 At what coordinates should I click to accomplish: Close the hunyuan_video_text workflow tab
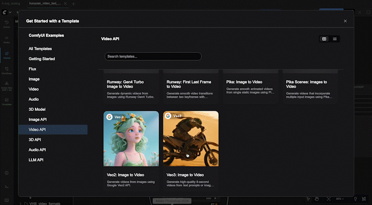65,4
